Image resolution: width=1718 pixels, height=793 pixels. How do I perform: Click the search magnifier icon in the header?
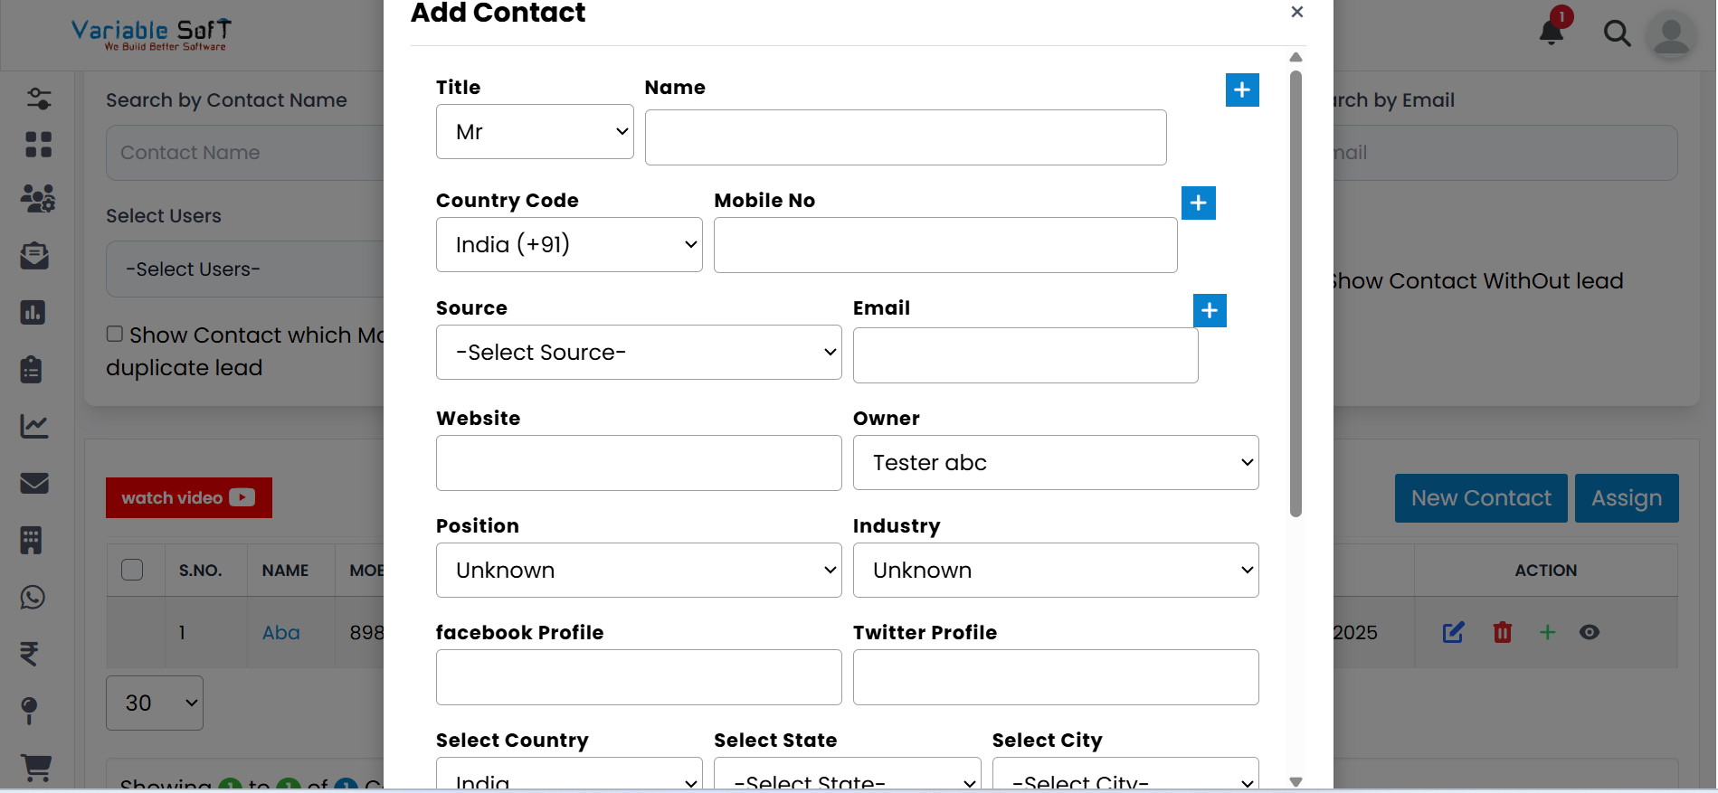click(1618, 33)
